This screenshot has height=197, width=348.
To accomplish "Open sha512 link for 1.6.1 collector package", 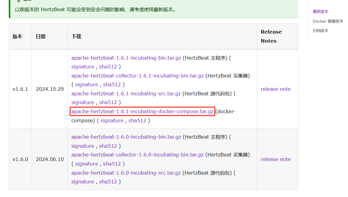I will 112,84.
